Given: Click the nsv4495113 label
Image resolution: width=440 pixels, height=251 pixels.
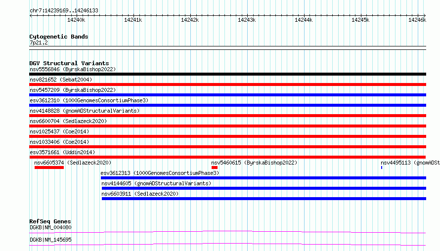Looking at the screenshot, I should (410, 163).
